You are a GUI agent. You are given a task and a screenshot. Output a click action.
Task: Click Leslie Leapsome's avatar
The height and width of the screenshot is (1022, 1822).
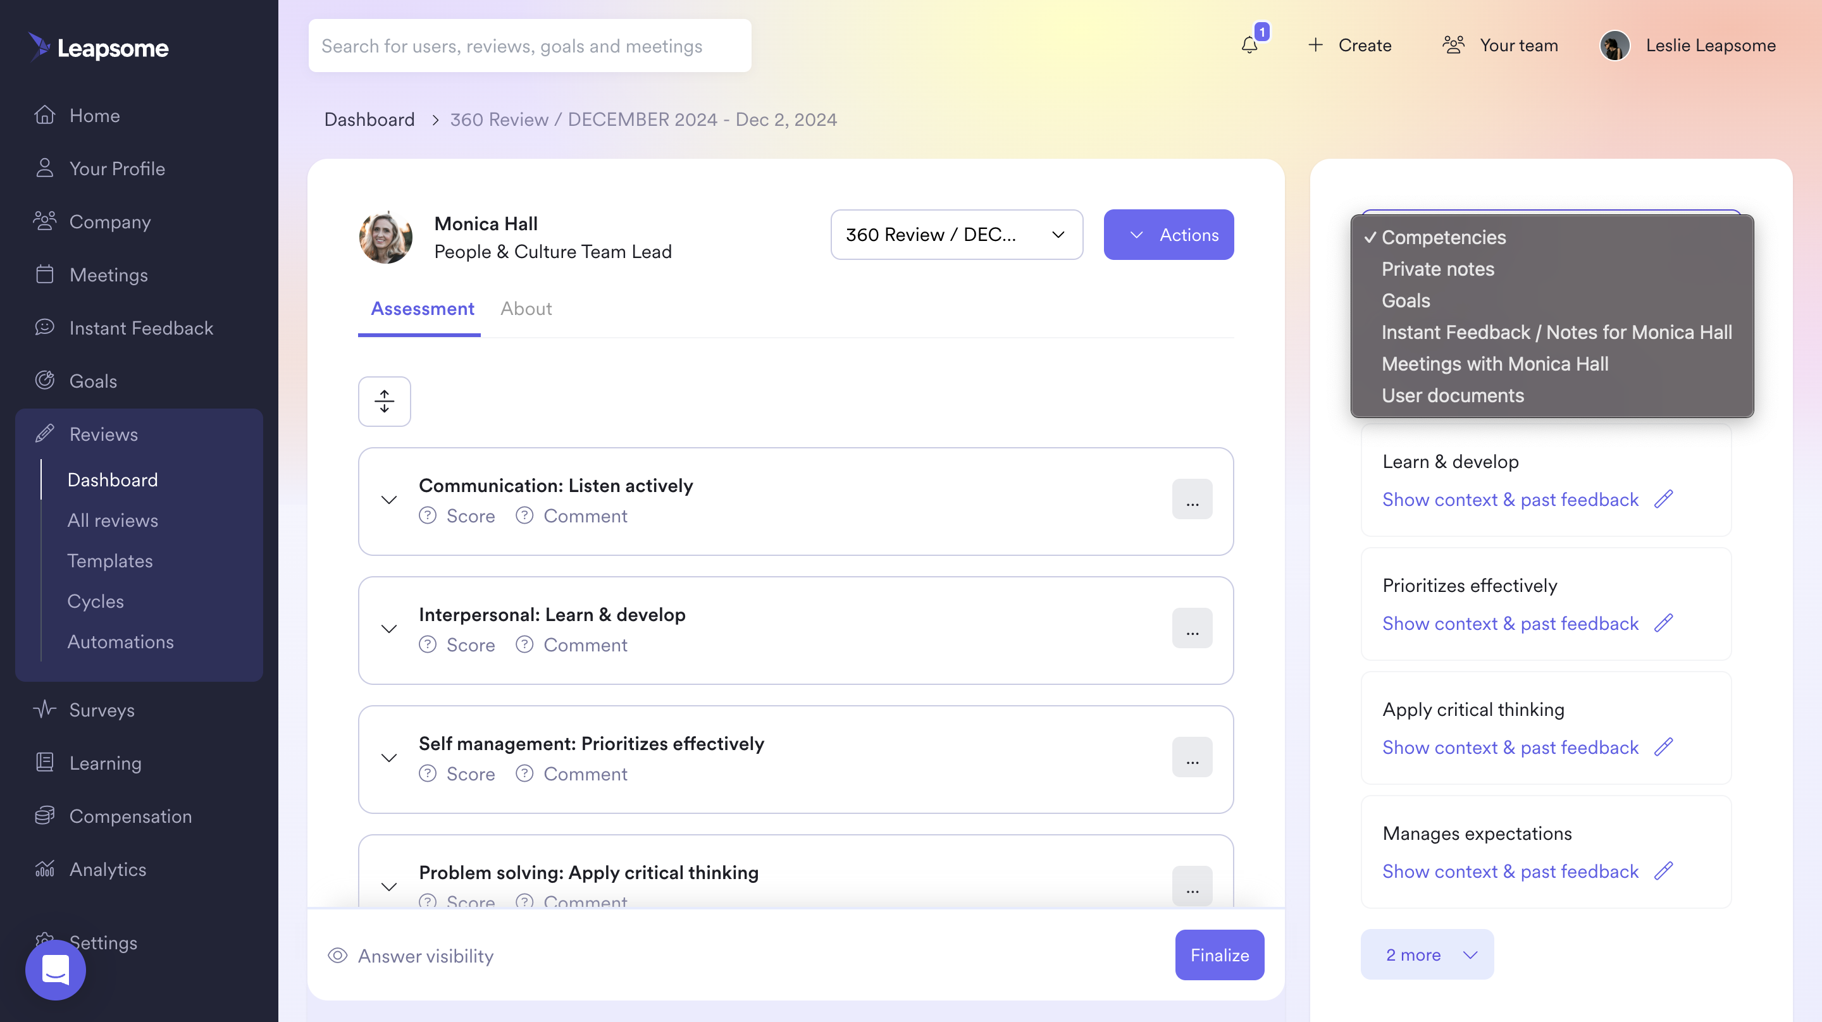[x=1614, y=46]
